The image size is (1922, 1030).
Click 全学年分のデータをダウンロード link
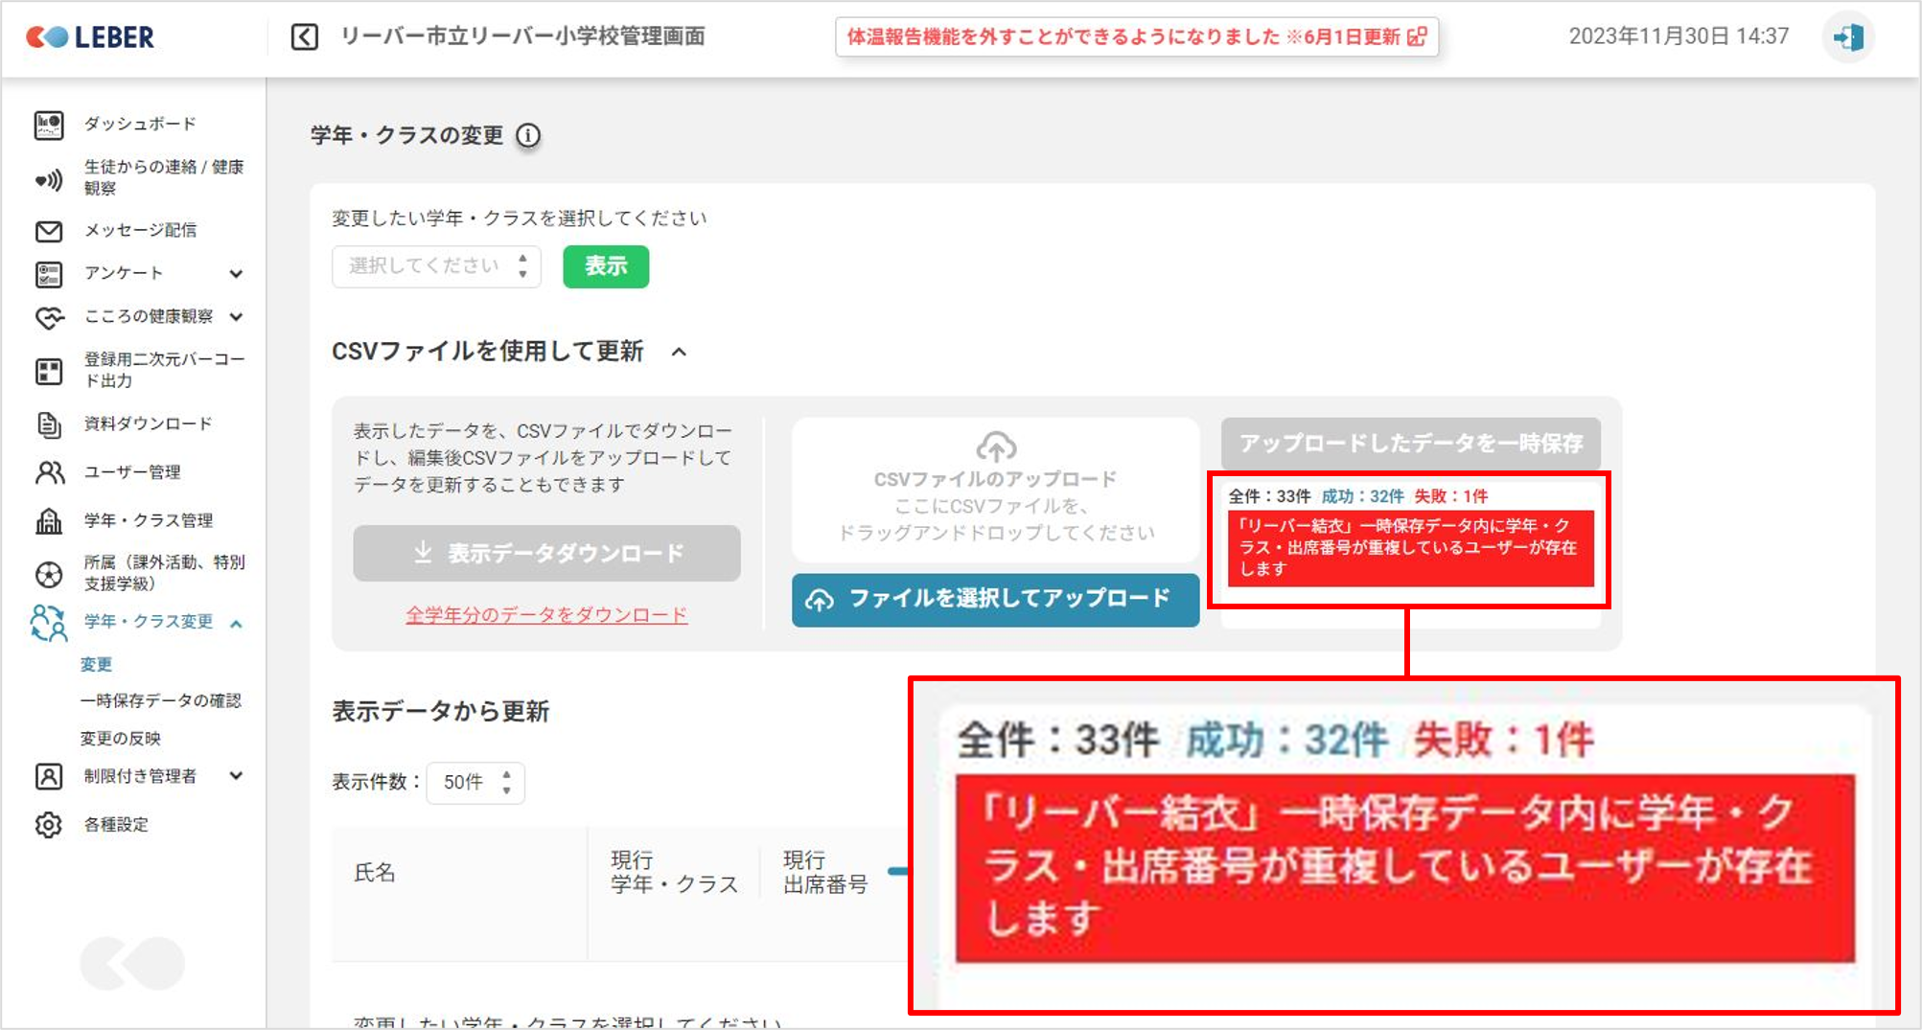coord(546,615)
